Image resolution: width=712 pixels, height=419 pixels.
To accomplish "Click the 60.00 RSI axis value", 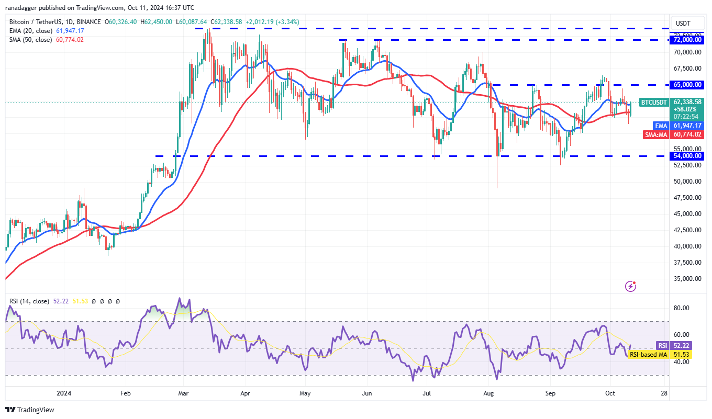I will pos(681,335).
